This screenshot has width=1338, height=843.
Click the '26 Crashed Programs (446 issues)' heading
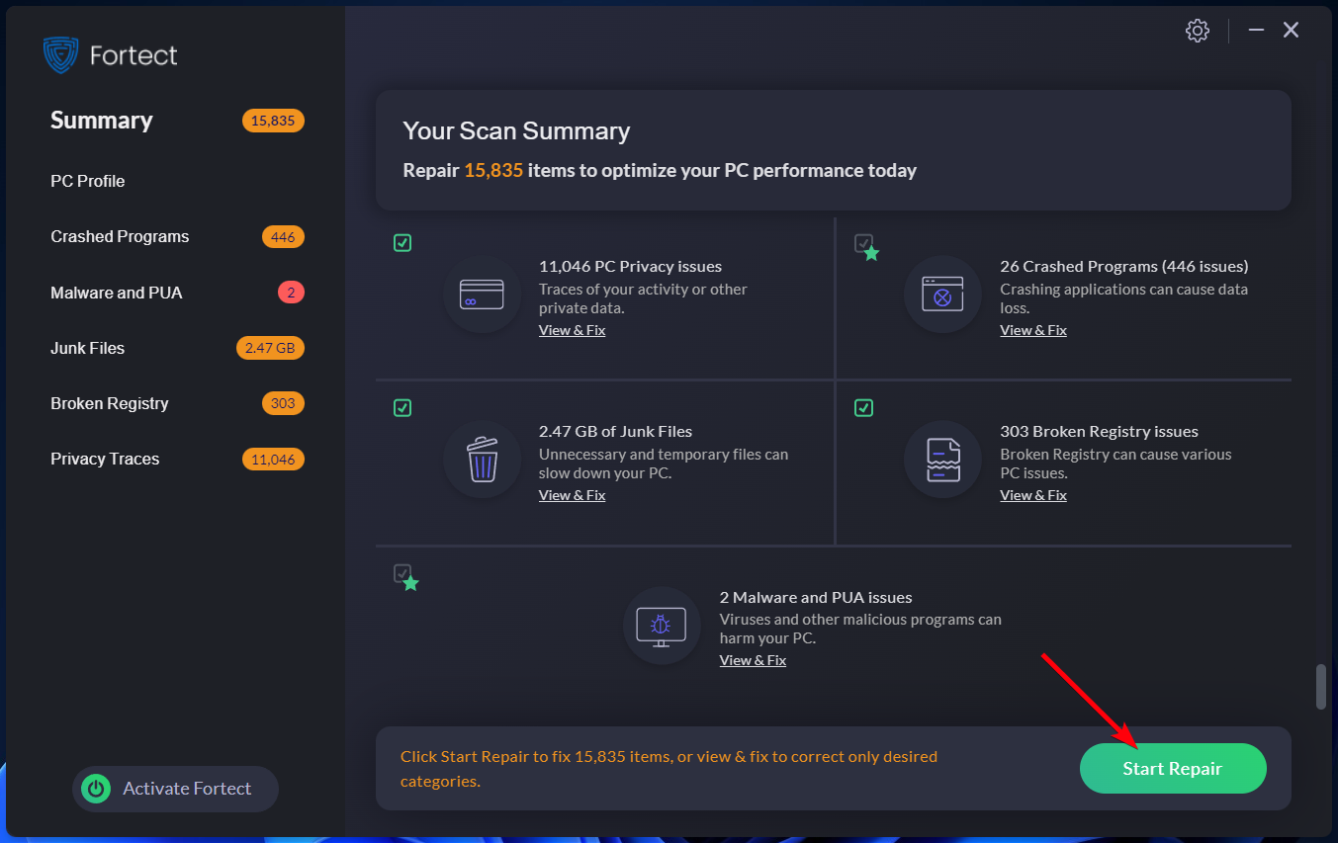(1124, 267)
